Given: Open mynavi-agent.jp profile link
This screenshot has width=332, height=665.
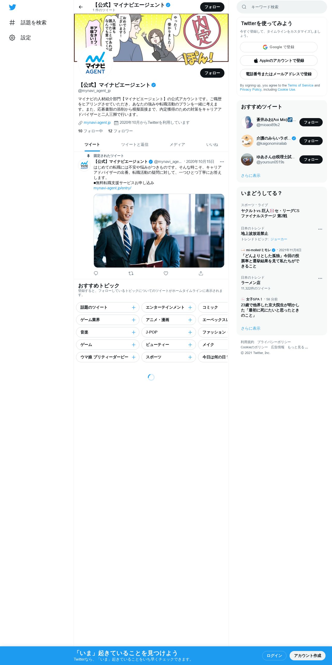Looking at the screenshot, I should 97,122.
